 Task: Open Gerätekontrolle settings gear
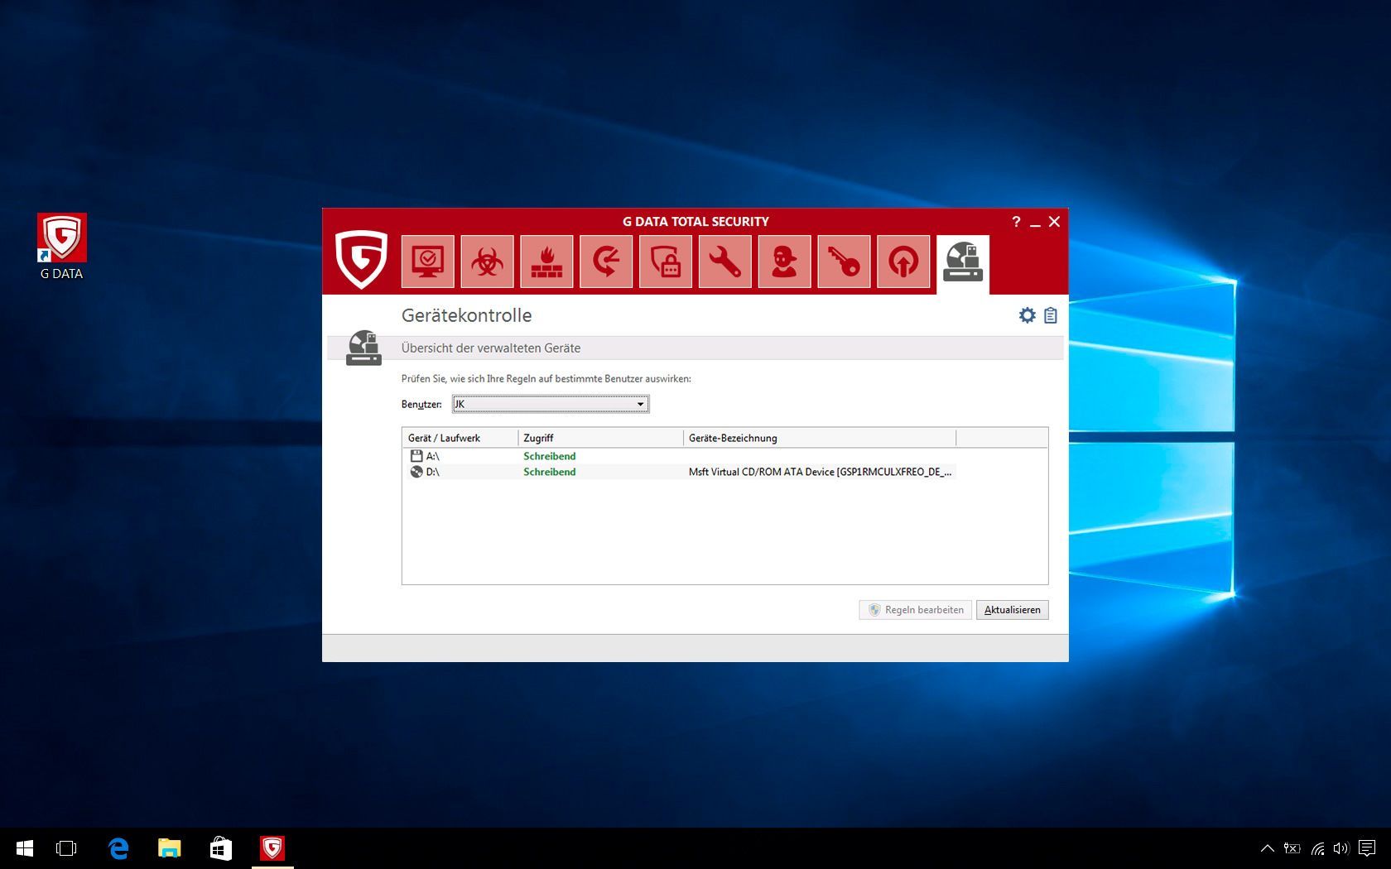click(1028, 315)
